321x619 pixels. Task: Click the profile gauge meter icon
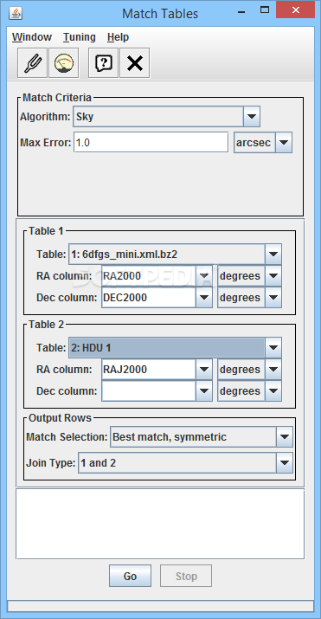(64, 63)
